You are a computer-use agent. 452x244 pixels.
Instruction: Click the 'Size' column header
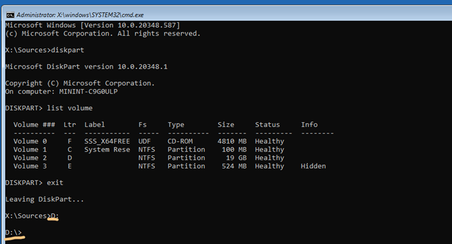pyautogui.click(x=226, y=125)
